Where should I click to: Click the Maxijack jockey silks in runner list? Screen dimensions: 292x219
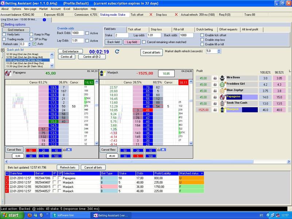(222, 110)
